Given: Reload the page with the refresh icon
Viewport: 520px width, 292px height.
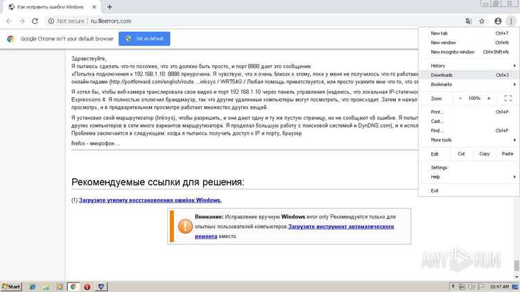Looking at the screenshot, I should [35, 21].
